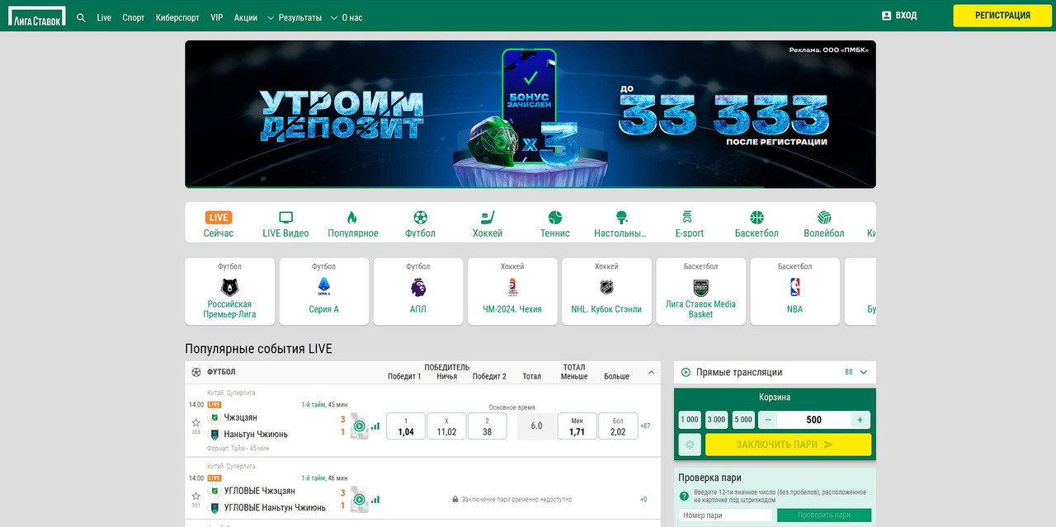Open the Серия А league card

tap(324, 291)
